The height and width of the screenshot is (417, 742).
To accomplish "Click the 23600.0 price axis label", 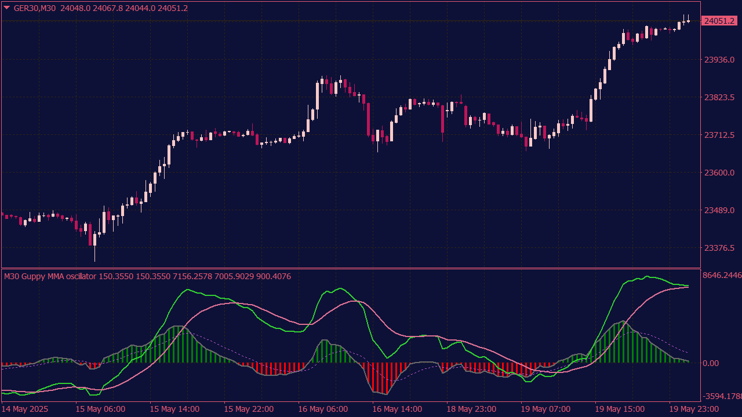I will pyautogui.click(x=719, y=173).
